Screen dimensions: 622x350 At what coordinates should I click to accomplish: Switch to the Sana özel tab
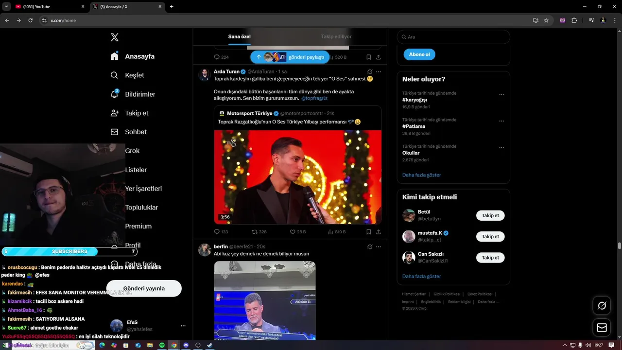[239, 36]
